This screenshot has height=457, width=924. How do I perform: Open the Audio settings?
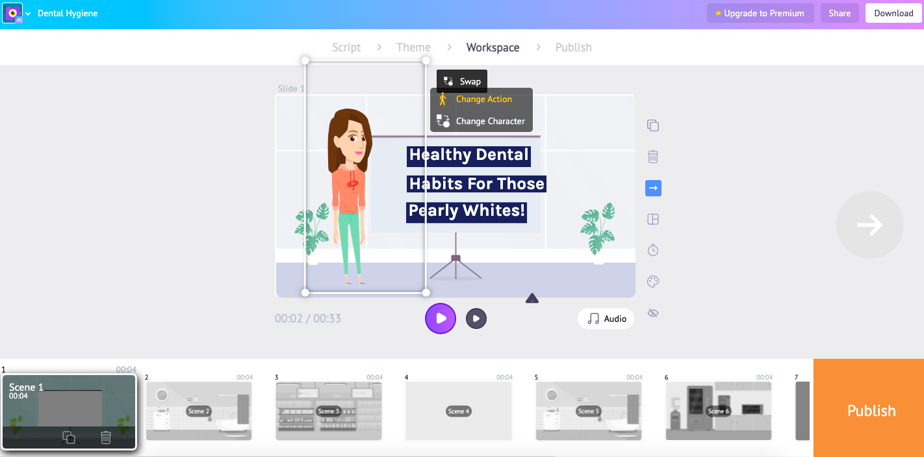pyautogui.click(x=606, y=319)
